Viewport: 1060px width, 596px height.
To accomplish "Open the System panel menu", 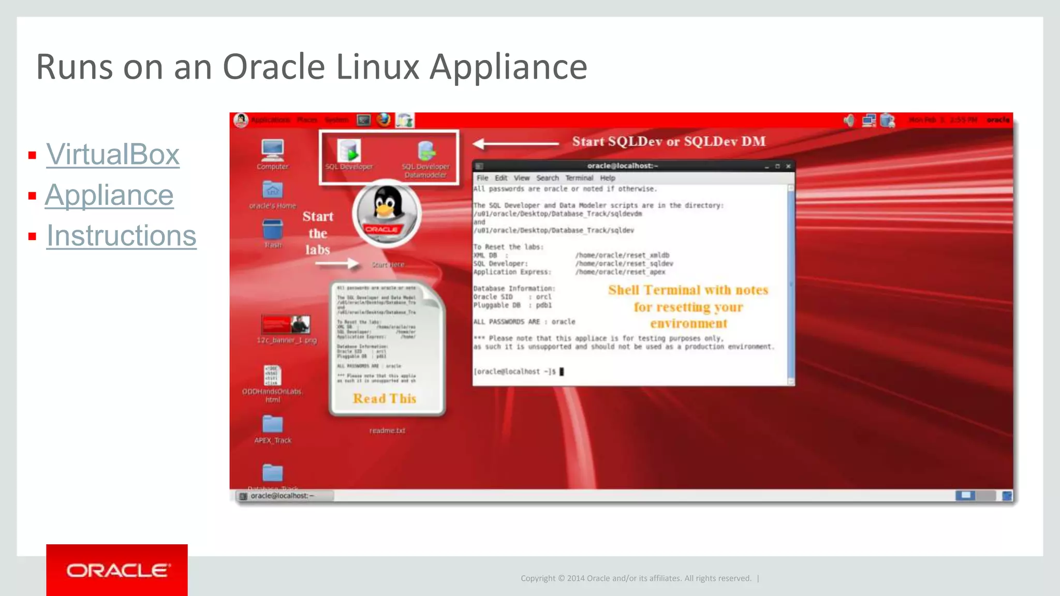I will (336, 120).
